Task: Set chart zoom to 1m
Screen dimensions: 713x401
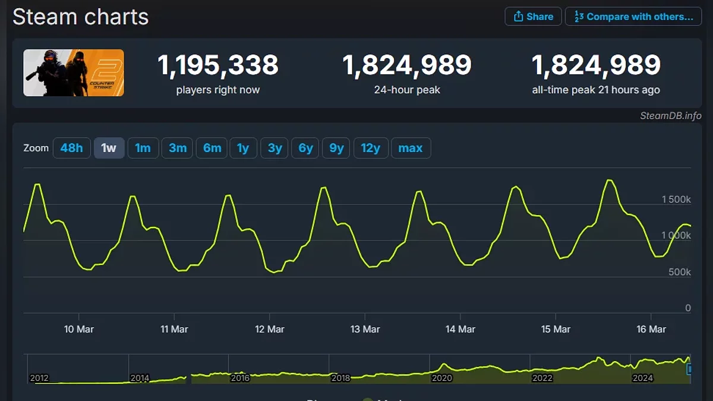Action: tap(143, 148)
